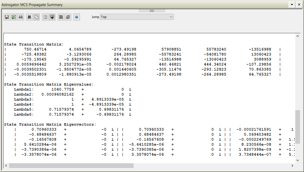Screen dimensions: 304x172
Task: Click the Save report floppy disk icon
Action: point(7,17)
